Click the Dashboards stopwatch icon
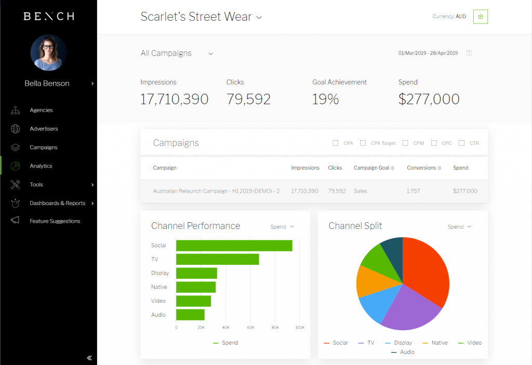The image size is (532, 365). point(15,203)
